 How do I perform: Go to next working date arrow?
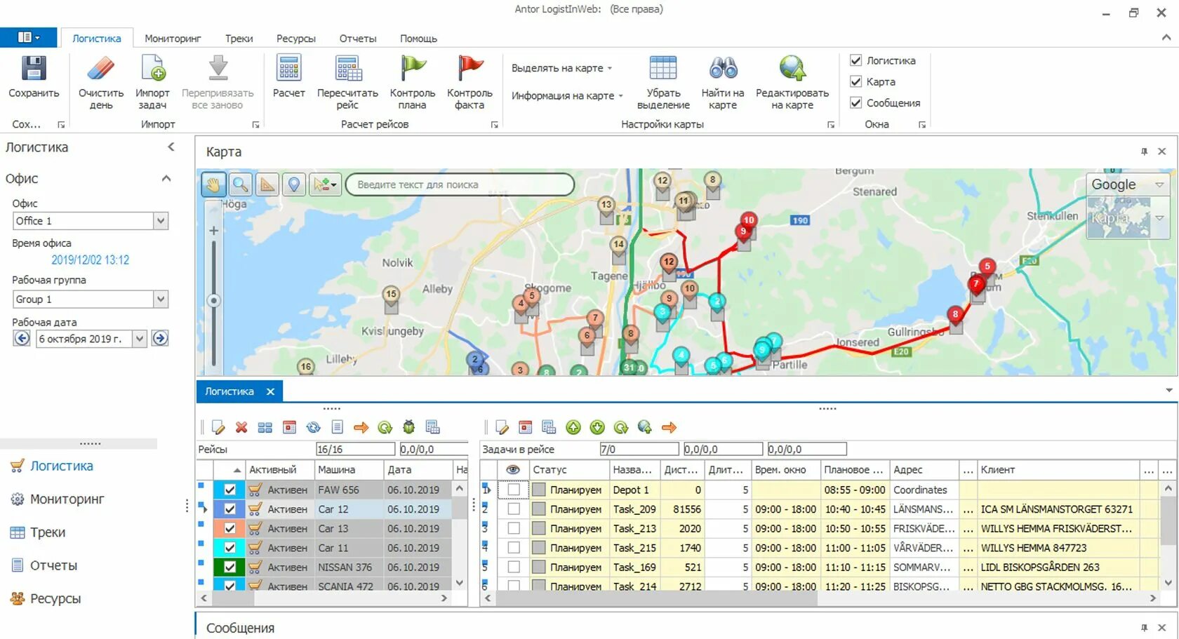(160, 338)
